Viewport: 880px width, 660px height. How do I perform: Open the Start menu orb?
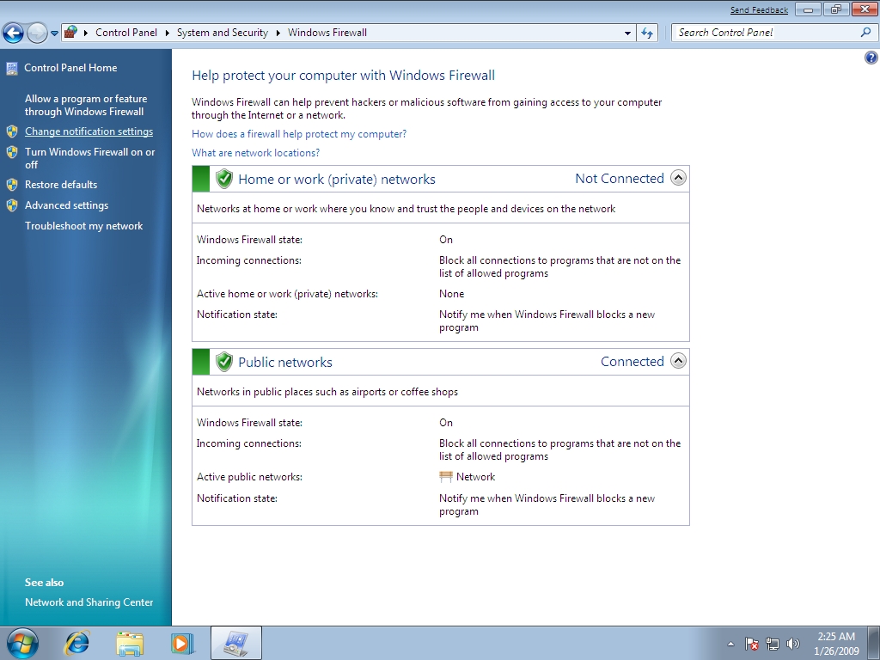(23, 643)
